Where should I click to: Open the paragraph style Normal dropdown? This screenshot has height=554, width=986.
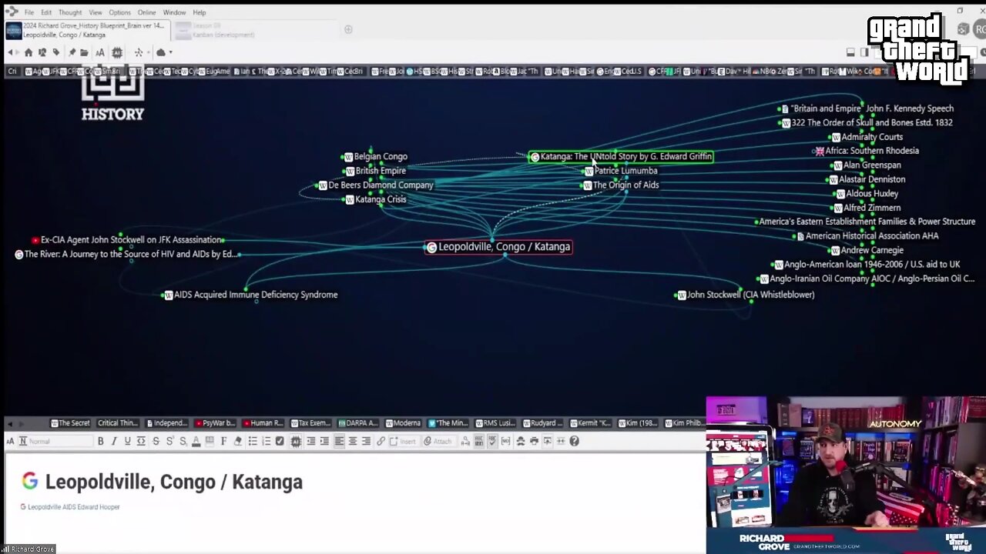pos(55,441)
